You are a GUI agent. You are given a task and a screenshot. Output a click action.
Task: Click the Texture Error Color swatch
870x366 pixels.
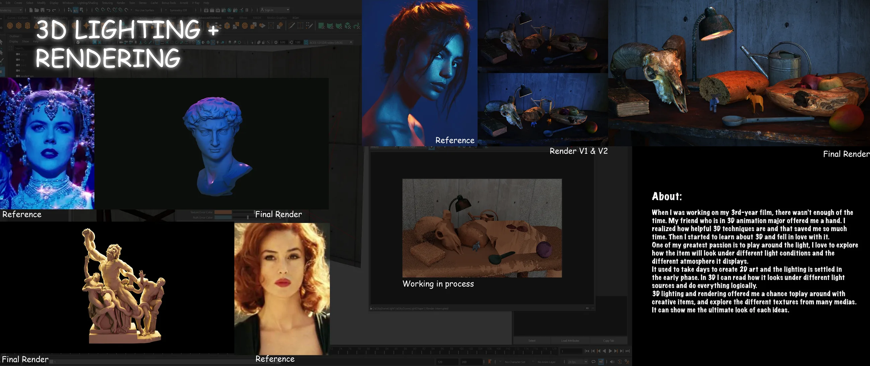coord(223,212)
